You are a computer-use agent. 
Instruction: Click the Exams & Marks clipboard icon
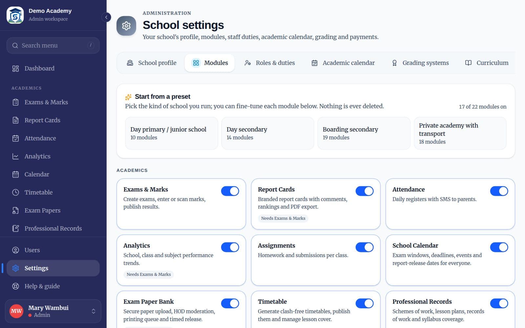pos(15,102)
